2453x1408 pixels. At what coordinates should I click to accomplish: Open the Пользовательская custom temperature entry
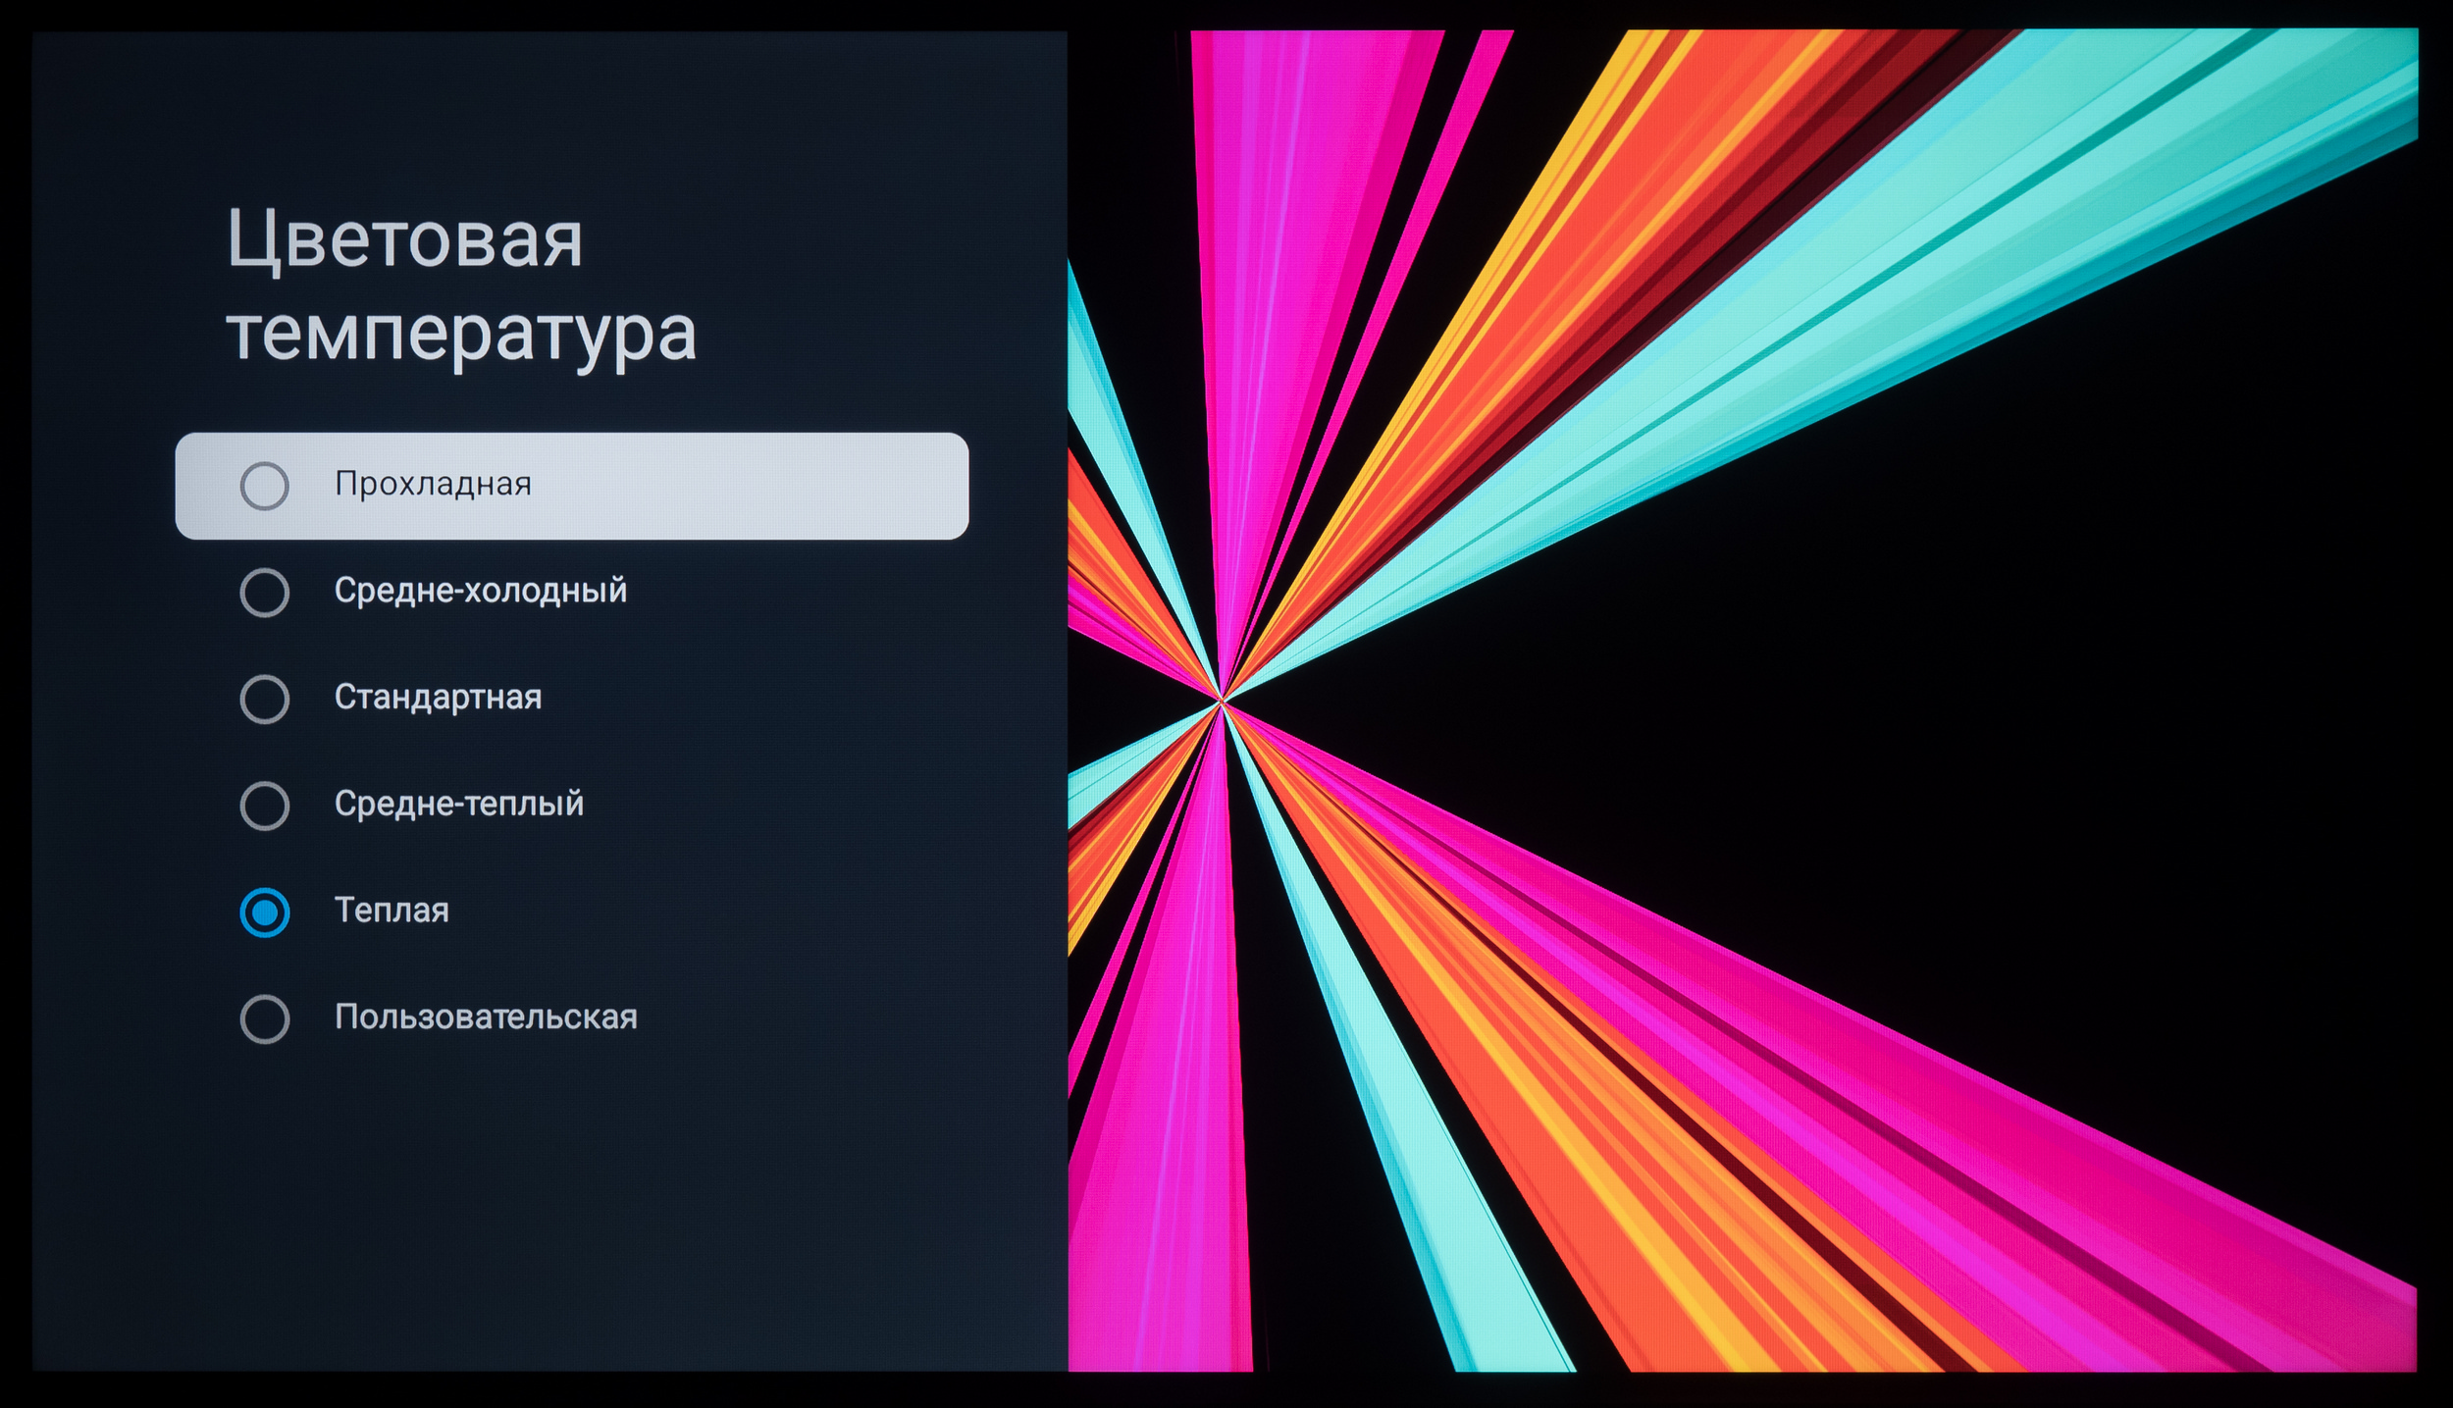coord(486,1017)
